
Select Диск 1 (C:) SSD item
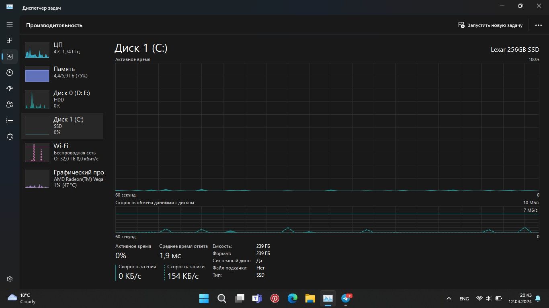[62, 126]
